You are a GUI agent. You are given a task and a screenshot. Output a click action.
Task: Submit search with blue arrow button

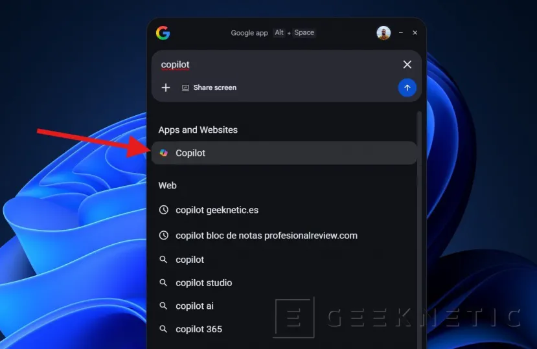(407, 87)
